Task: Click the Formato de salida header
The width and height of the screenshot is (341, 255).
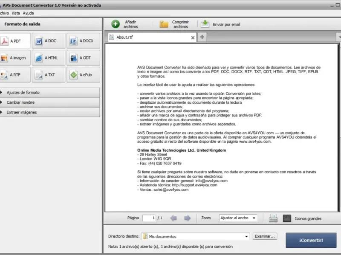Action: [23, 24]
